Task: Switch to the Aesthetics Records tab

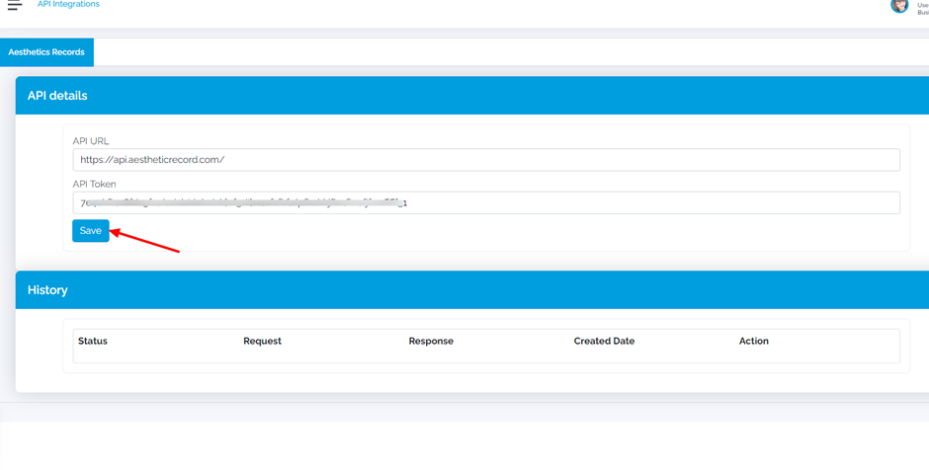Action: click(46, 52)
